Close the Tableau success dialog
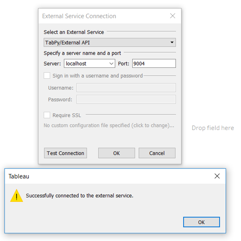Image resolution: width=241 pixels, height=241 pixels. 217,176
